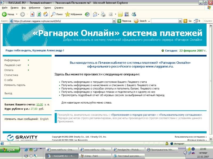The width and height of the screenshot is (213, 159).
Task: Open the Избранное menu in menu bar
Action: [35, 8]
